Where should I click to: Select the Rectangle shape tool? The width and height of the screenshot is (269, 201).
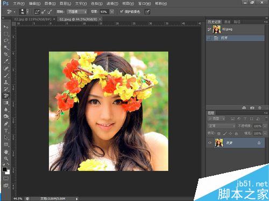click(x=6, y=145)
